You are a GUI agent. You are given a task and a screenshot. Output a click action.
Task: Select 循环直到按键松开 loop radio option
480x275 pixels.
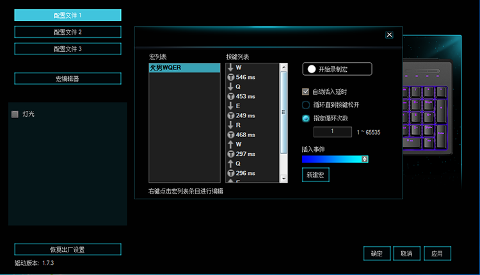point(305,105)
